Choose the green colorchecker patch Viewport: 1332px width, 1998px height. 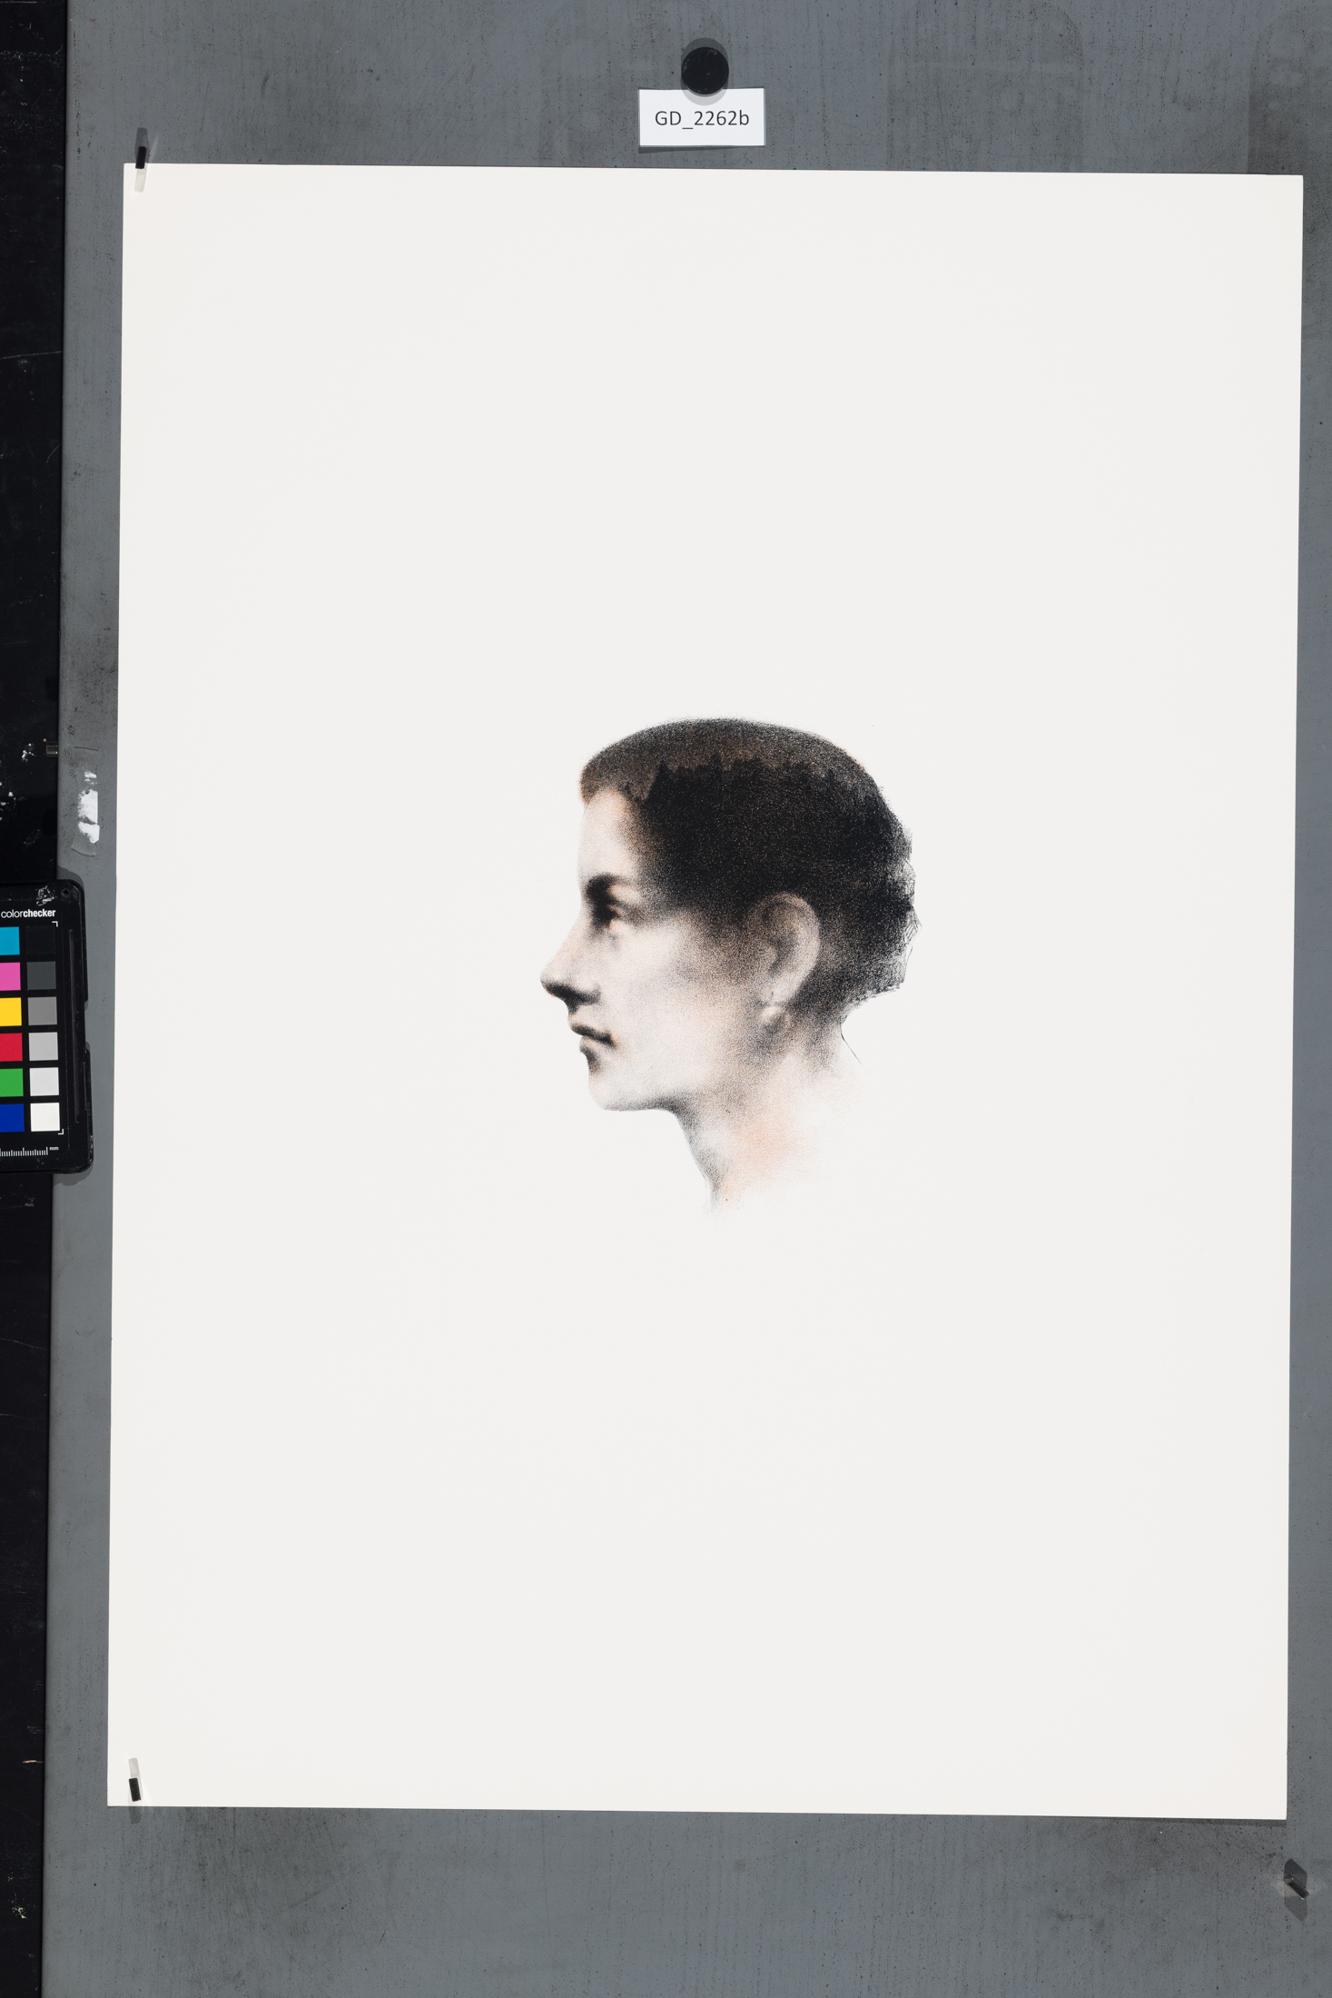(x=9, y=1082)
